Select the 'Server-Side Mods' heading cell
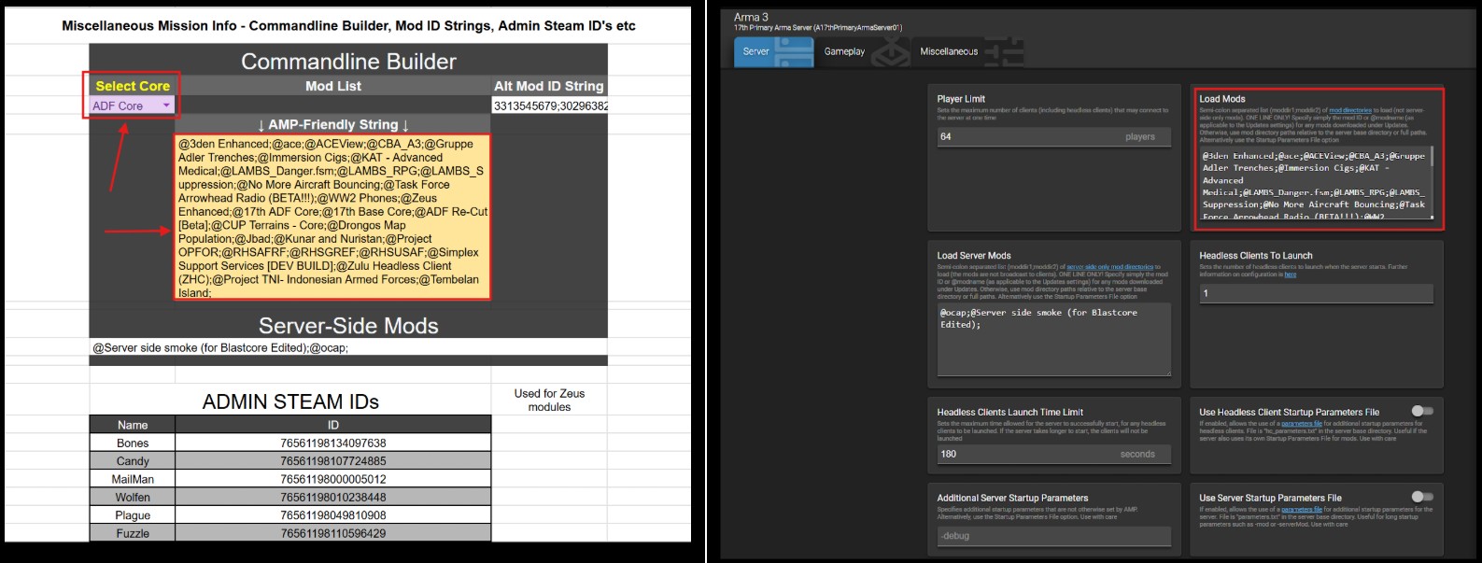This screenshot has height=563, width=1482. click(x=348, y=325)
